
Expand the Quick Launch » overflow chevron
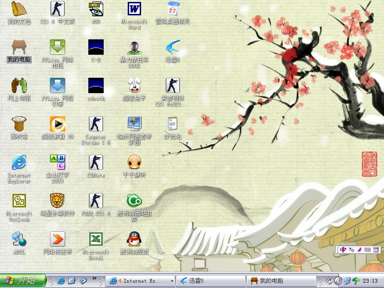tap(94, 278)
